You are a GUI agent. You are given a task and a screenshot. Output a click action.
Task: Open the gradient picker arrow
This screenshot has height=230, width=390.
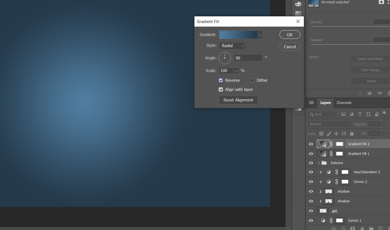tap(260, 35)
